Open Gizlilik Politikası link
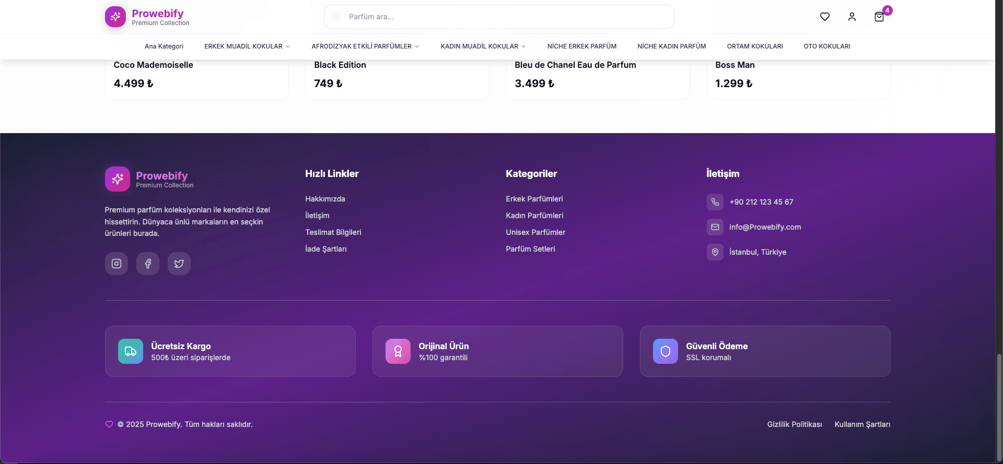This screenshot has width=1003, height=464. click(794, 424)
